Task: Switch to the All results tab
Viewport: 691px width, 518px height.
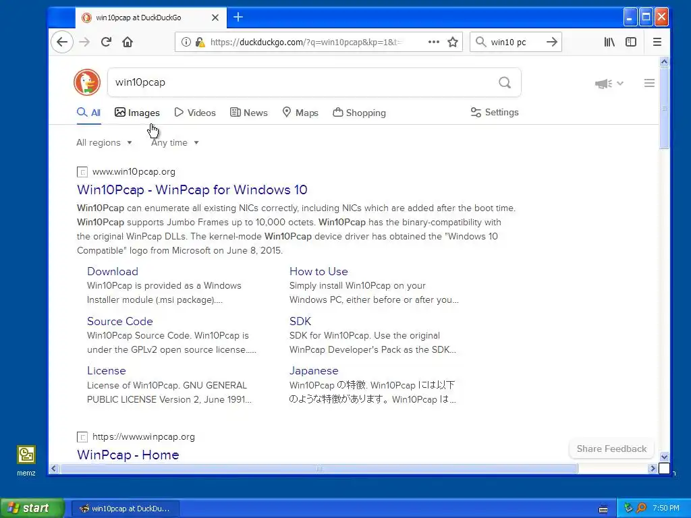Action: (x=88, y=113)
